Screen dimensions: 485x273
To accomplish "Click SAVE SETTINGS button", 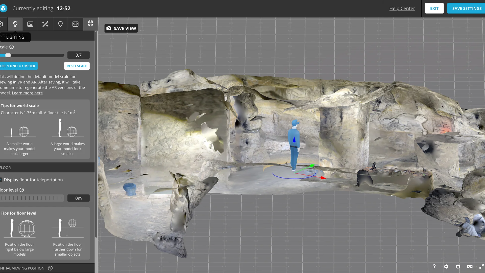I will (x=467, y=8).
